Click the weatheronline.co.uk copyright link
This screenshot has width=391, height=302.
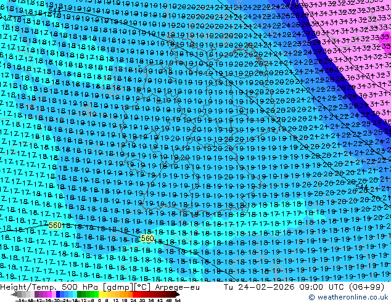[348, 297]
